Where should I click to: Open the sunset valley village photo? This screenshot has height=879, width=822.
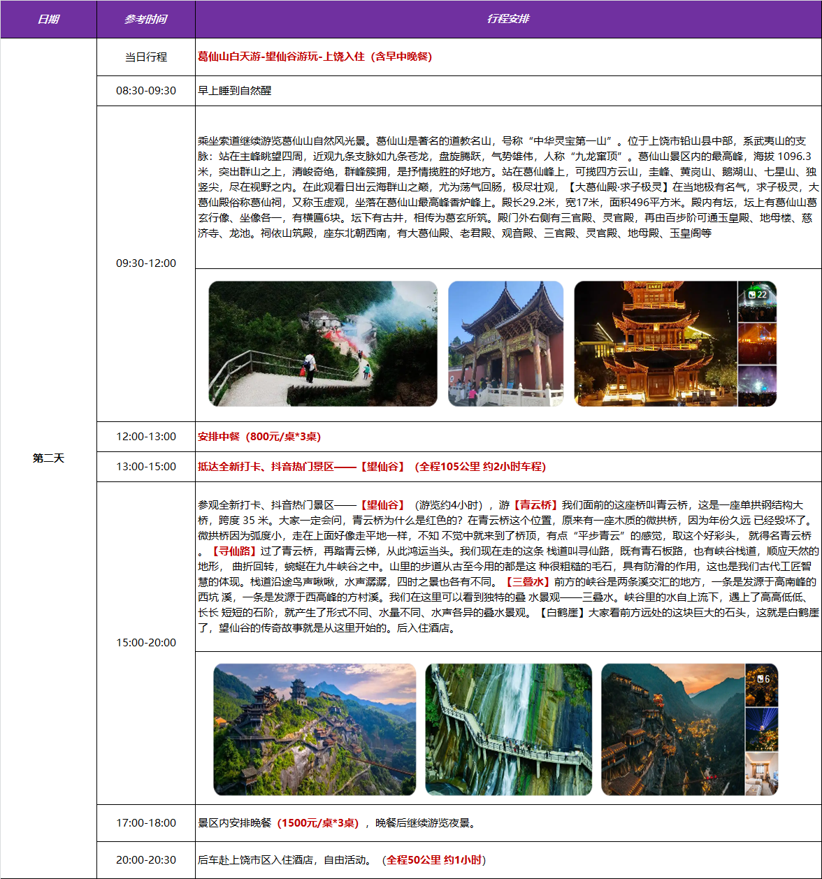click(x=672, y=729)
